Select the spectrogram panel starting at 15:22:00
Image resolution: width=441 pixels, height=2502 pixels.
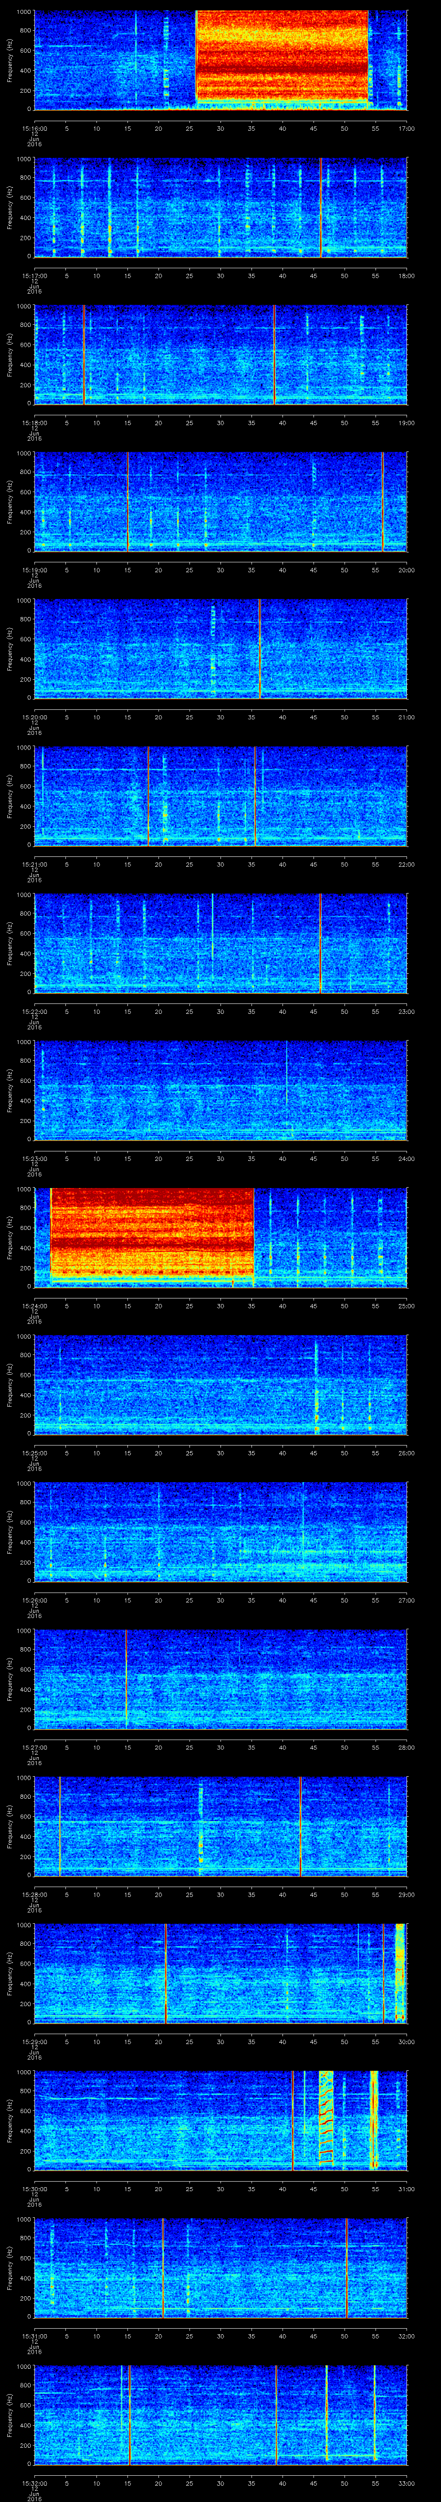tap(221, 942)
